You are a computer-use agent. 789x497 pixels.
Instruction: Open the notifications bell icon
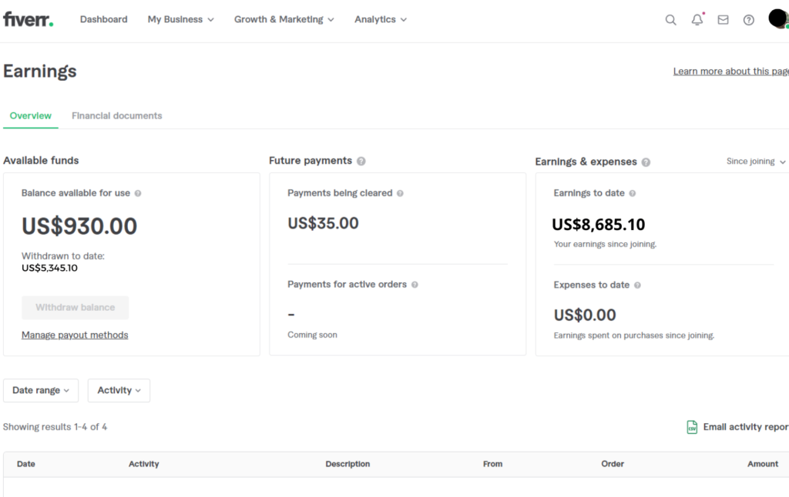tap(697, 20)
